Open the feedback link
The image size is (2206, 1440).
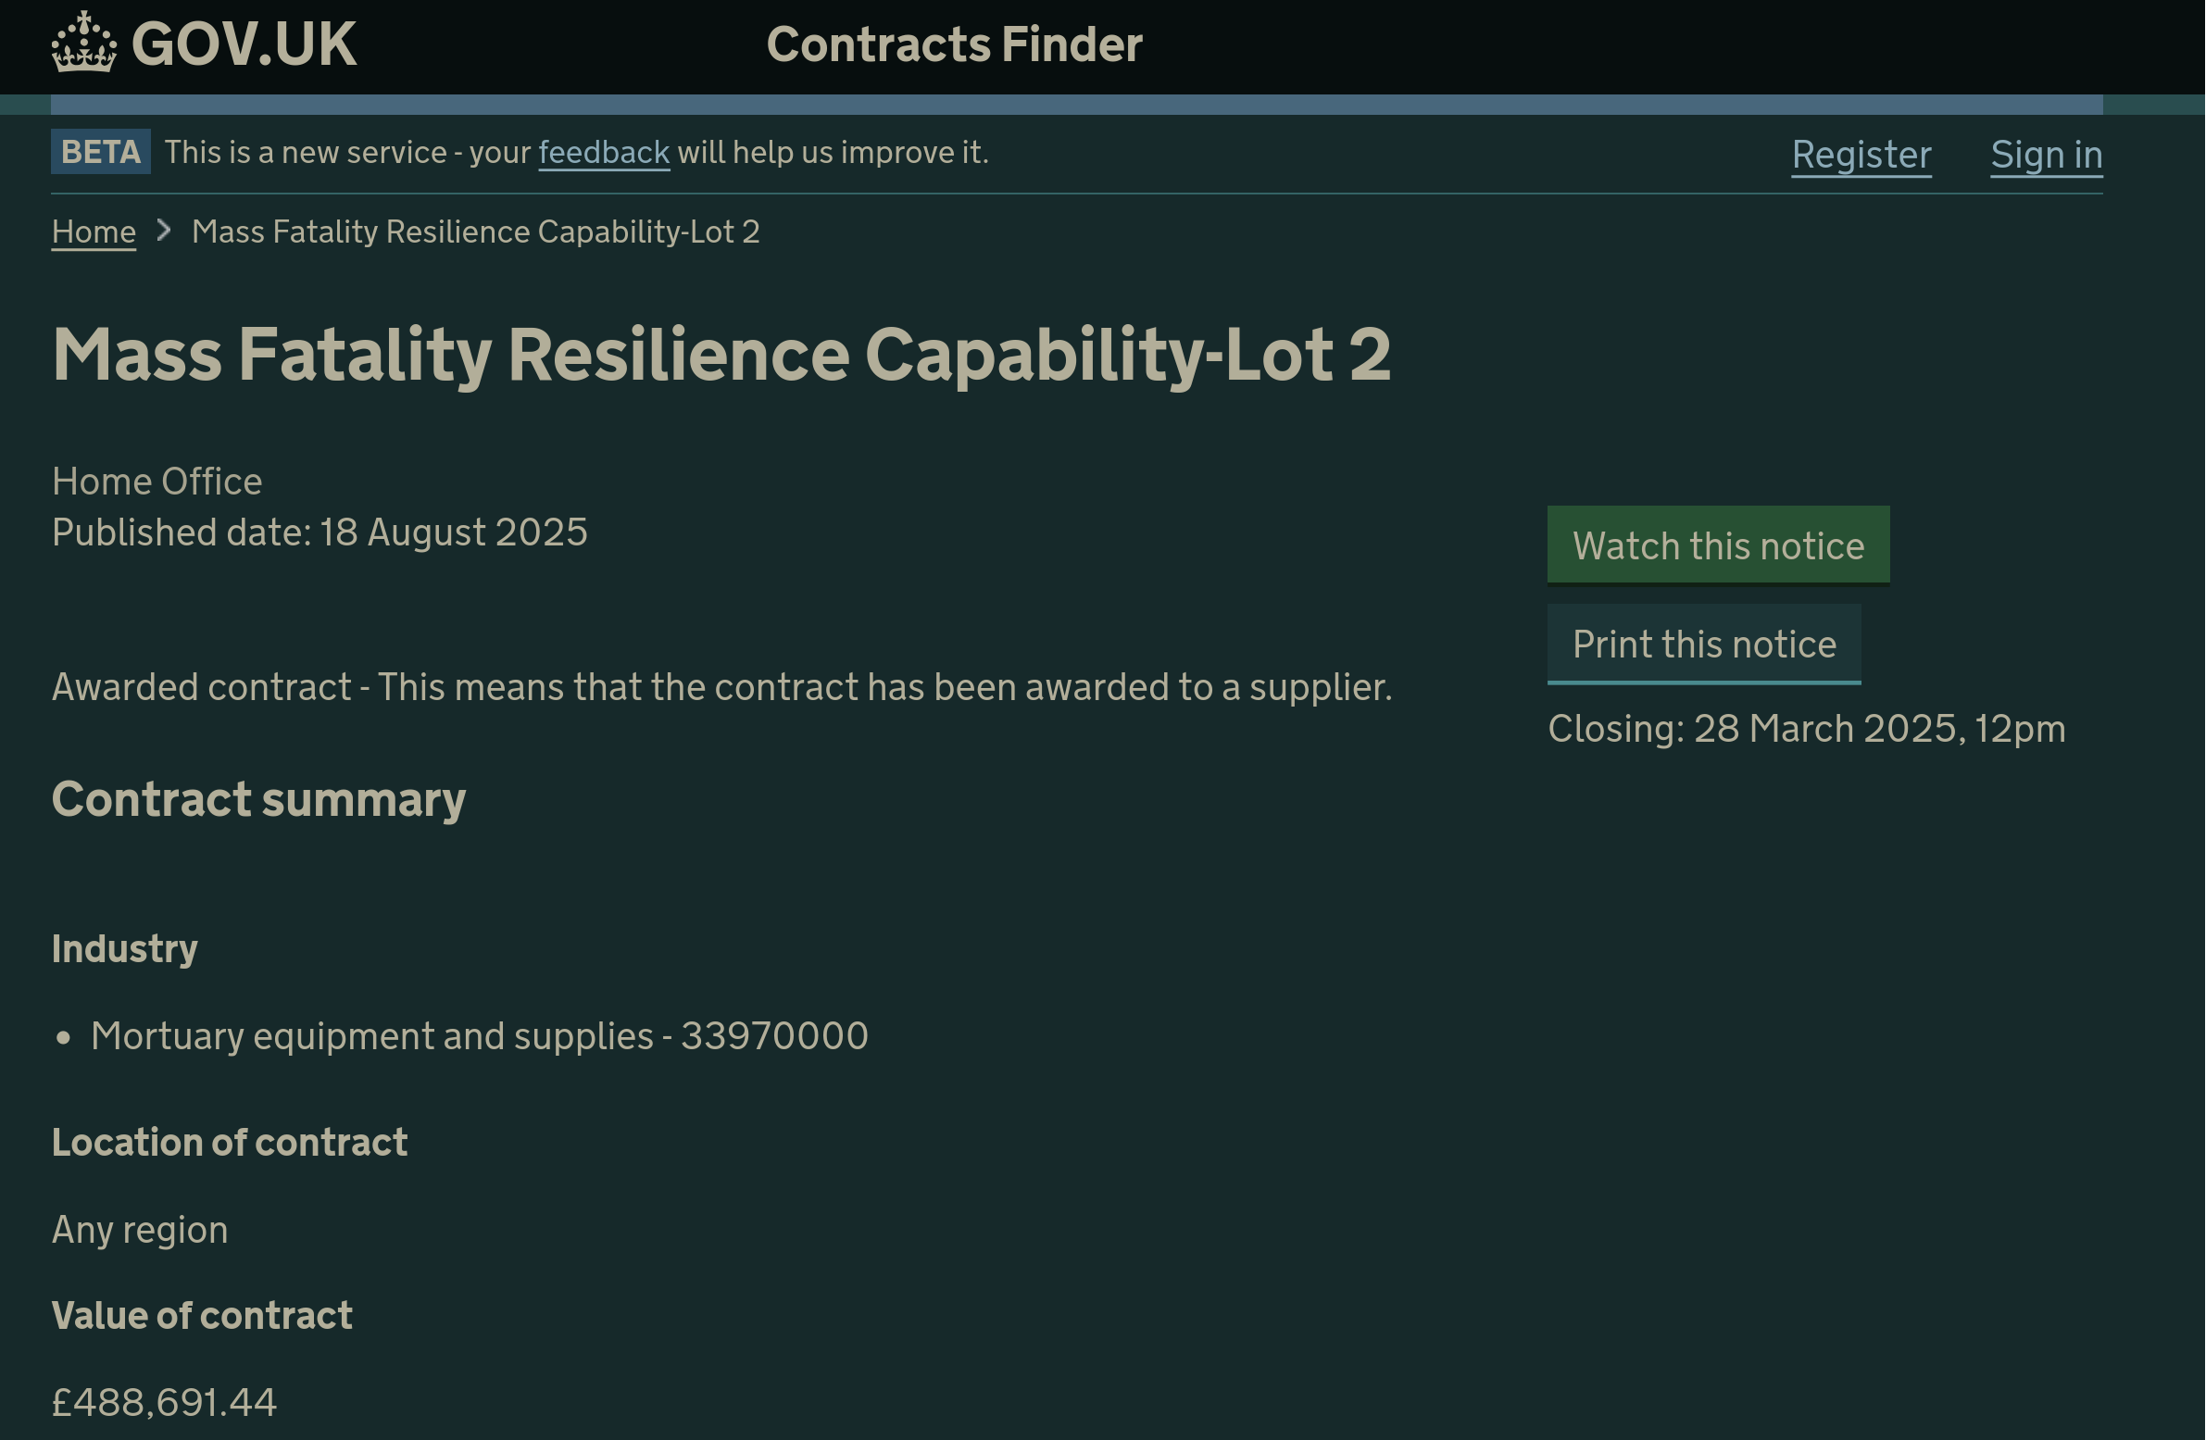point(604,152)
